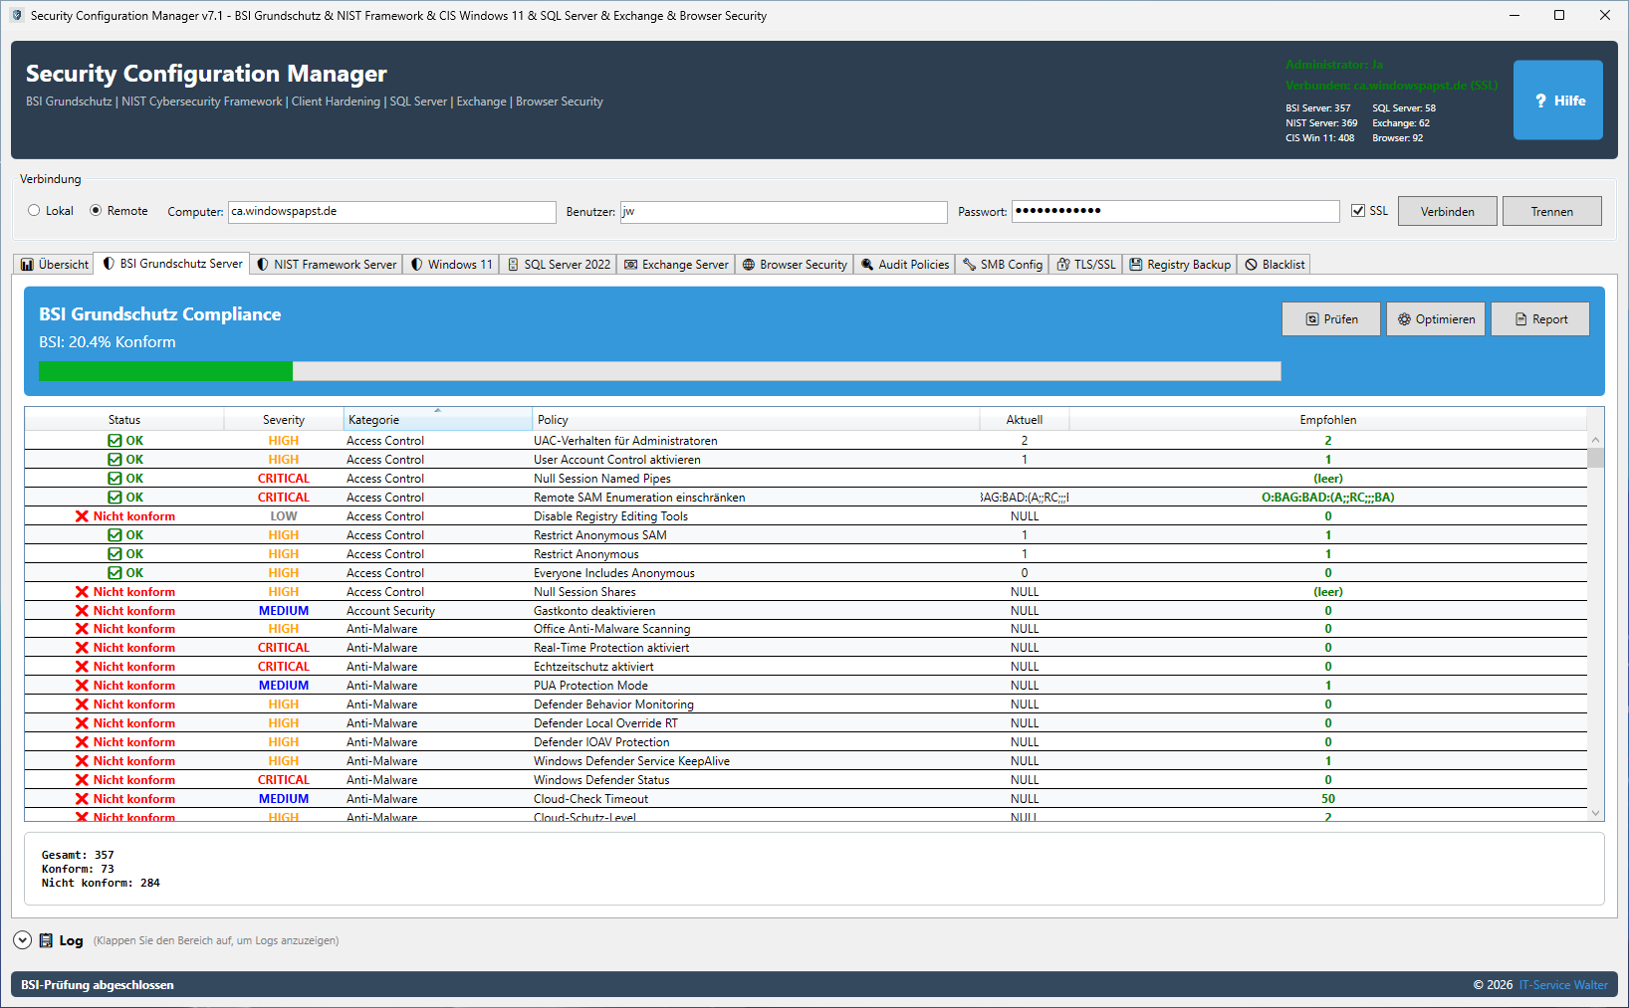The height and width of the screenshot is (1008, 1629).
Task: Click the globe icon on Browser Security tab
Action: click(749, 265)
